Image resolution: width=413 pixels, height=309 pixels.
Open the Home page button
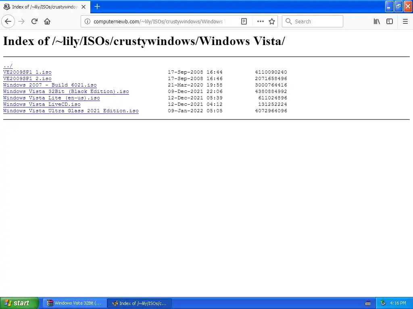[47, 21]
